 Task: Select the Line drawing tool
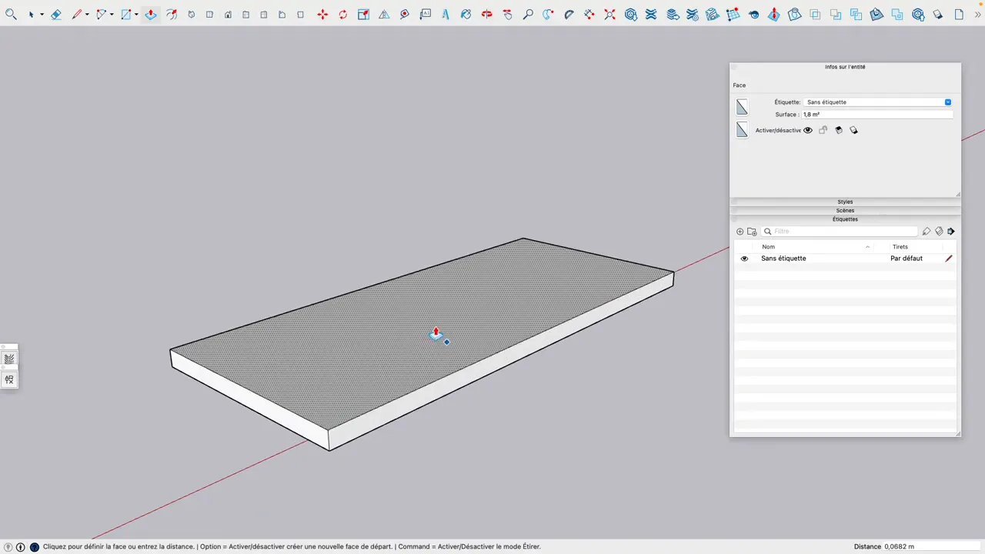pos(77,14)
